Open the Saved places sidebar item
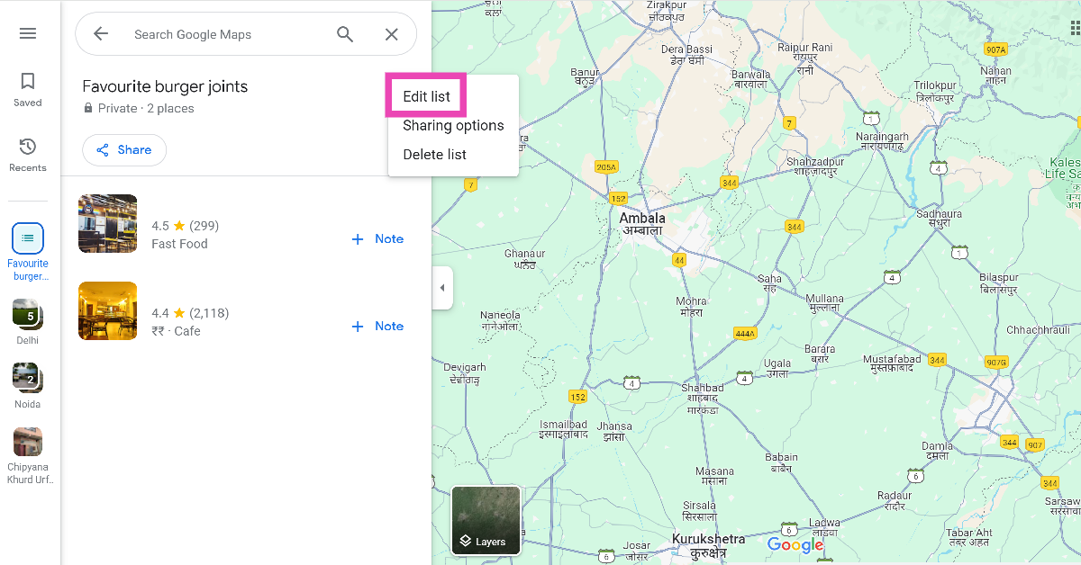The width and height of the screenshot is (1081, 565). [x=28, y=89]
